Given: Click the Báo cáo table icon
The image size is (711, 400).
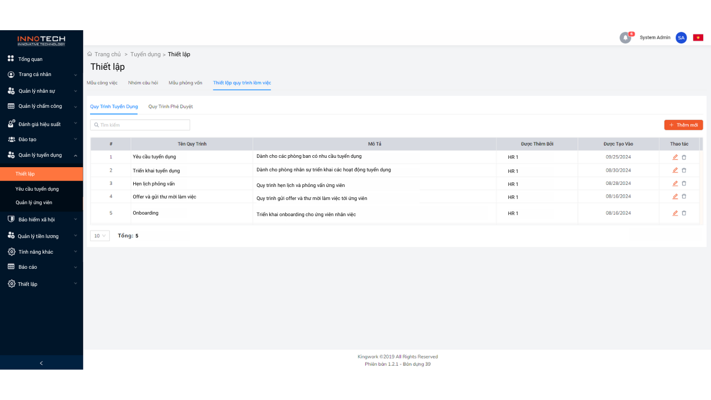Looking at the screenshot, I should tap(11, 267).
